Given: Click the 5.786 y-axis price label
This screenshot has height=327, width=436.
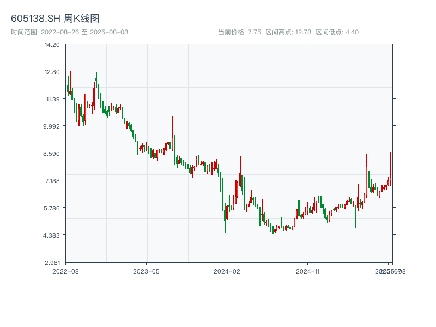Looking at the screenshot, I should [x=52, y=208].
